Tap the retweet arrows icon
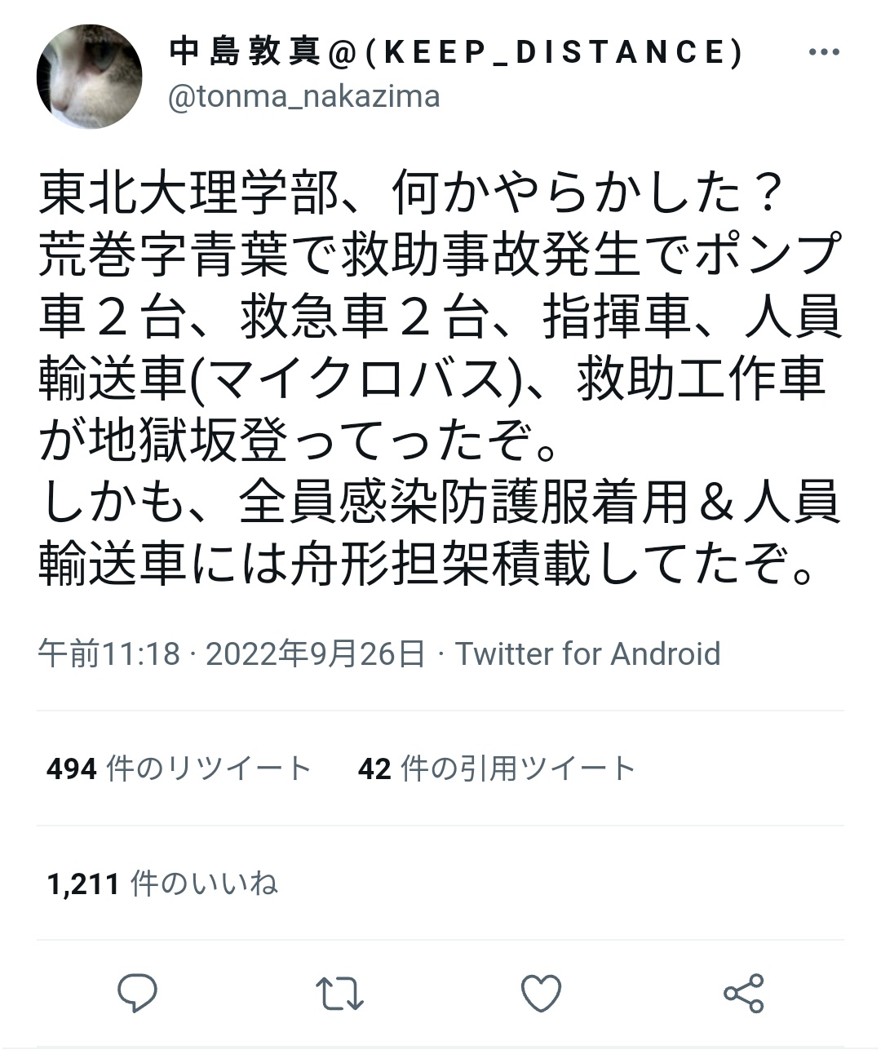Image resolution: width=881 pixels, height=1063 pixels. (339, 993)
